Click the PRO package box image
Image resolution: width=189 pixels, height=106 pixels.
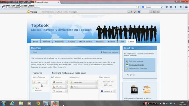click(x=134, y=89)
